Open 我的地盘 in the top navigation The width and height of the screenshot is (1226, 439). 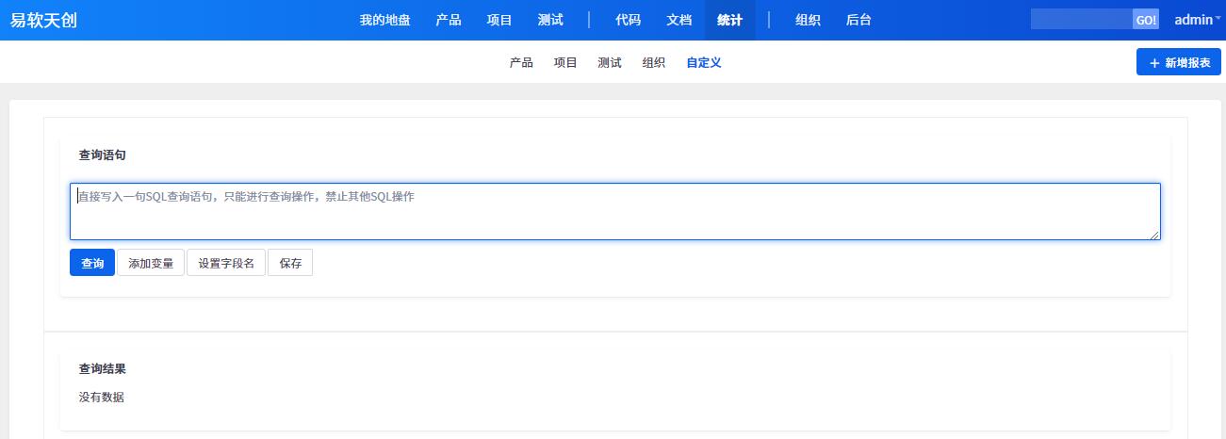click(x=384, y=20)
